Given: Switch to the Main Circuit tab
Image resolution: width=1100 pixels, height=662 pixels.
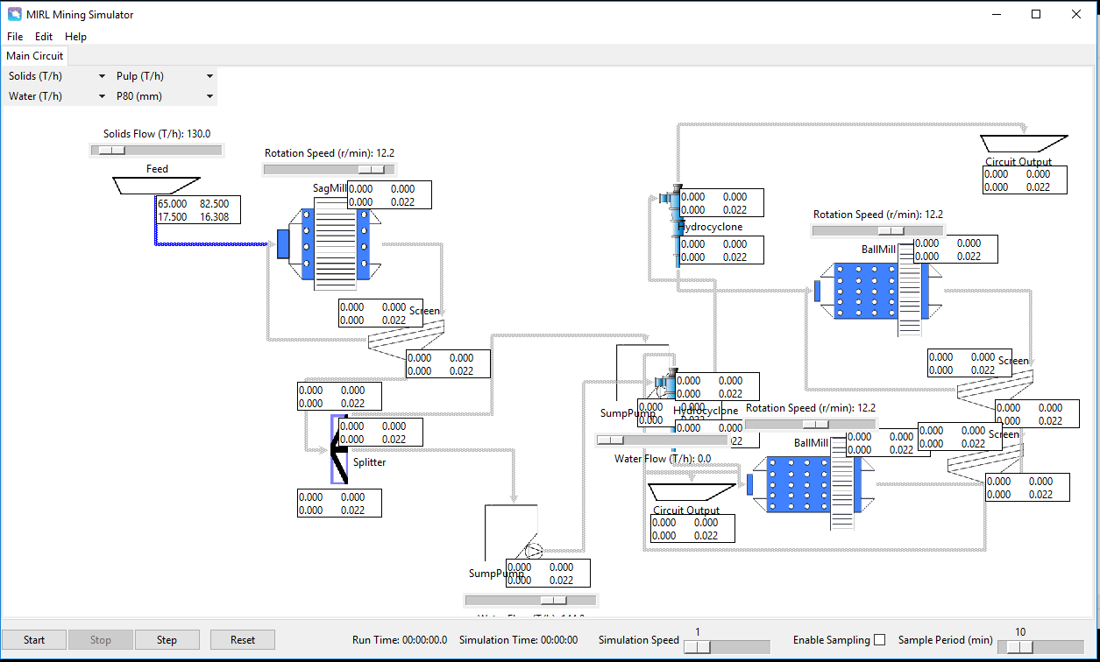Looking at the screenshot, I should click(34, 55).
